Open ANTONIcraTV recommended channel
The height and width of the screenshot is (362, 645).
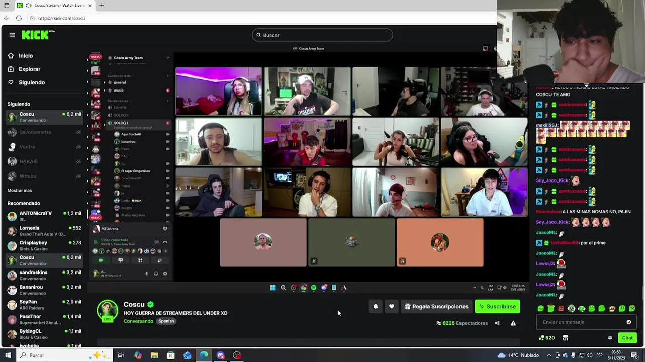[x=44, y=216]
